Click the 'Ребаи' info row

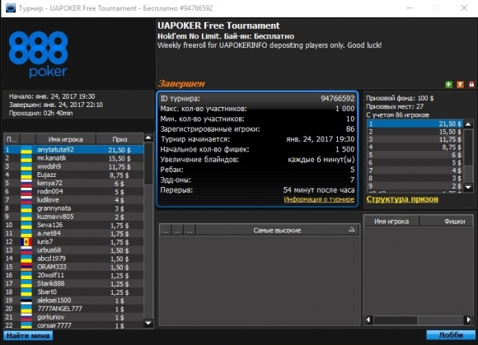click(257, 170)
